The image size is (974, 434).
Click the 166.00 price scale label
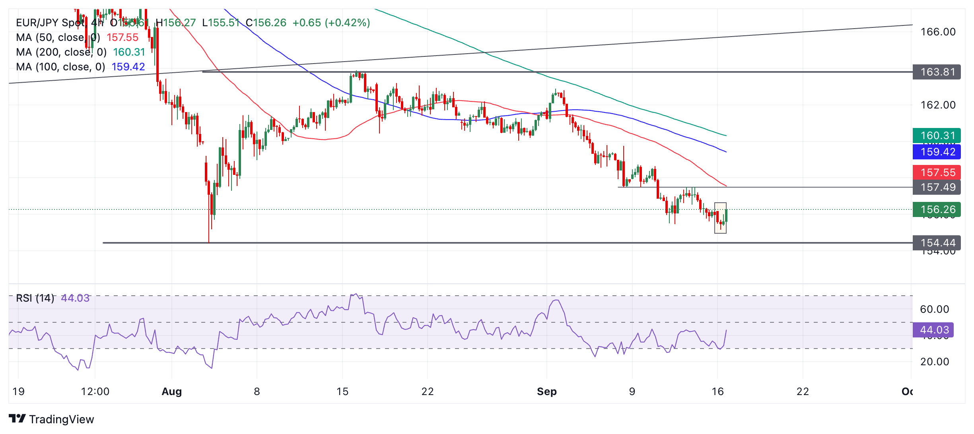(938, 32)
